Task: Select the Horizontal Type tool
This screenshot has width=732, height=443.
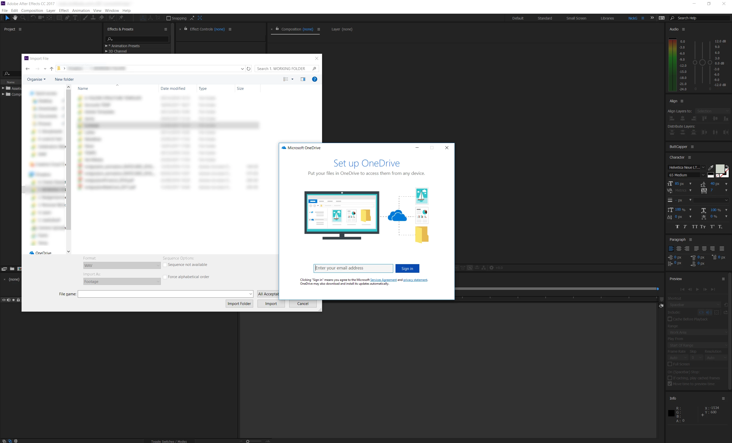Action: [75, 18]
